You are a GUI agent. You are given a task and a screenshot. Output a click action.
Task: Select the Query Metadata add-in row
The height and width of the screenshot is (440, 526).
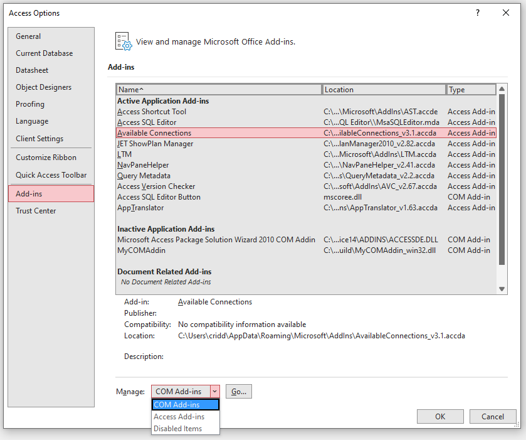coord(306,176)
